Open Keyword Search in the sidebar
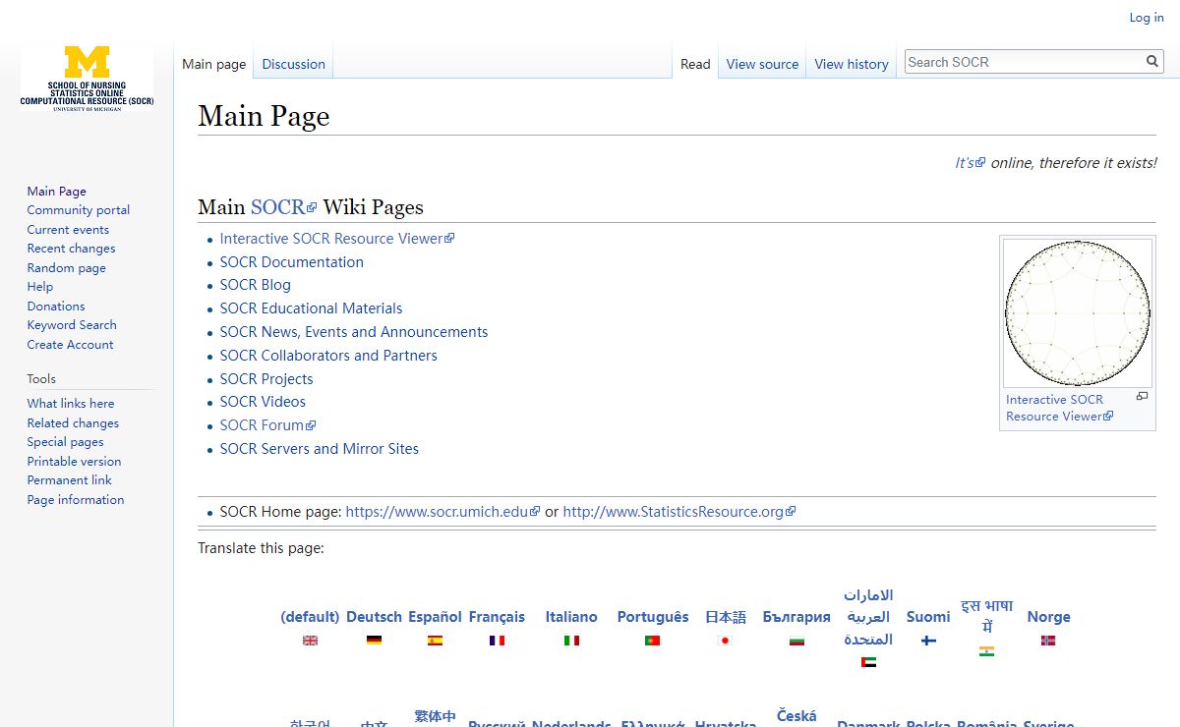The height and width of the screenshot is (727, 1180). (72, 325)
